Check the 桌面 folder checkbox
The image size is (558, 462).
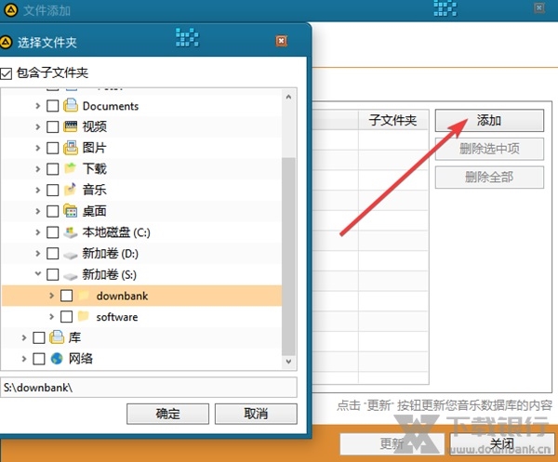point(53,211)
